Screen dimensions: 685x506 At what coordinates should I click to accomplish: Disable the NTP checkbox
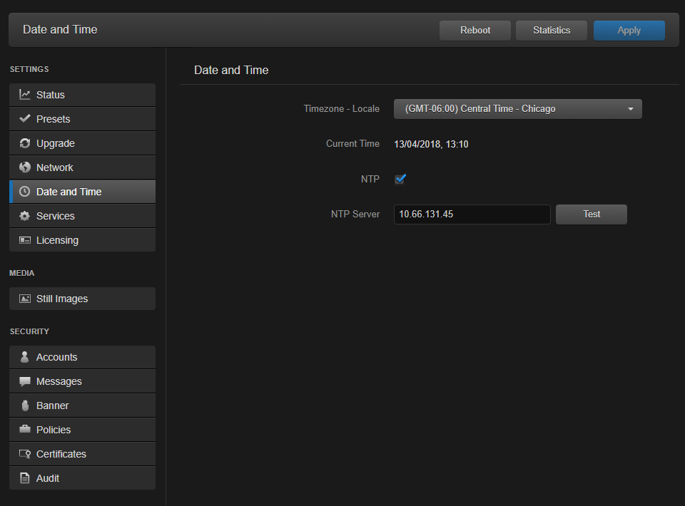click(x=400, y=179)
